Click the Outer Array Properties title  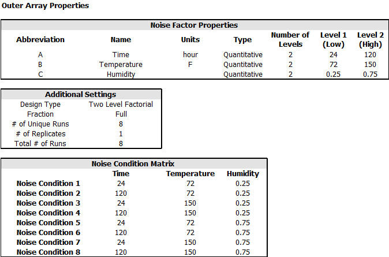point(46,6)
